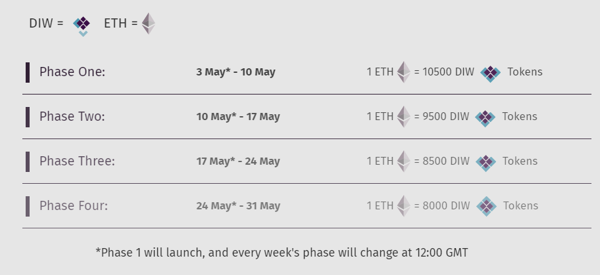Viewport: 600px width, 275px height.
Task: Select the Phase Three label
Action: click(77, 161)
